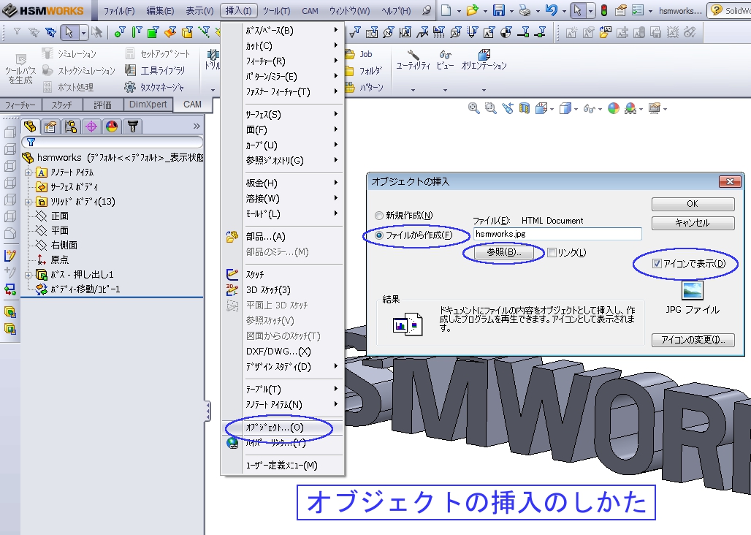Expand the アノテート アイテム tree node
The height and width of the screenshot is (535, 751).
28,172
